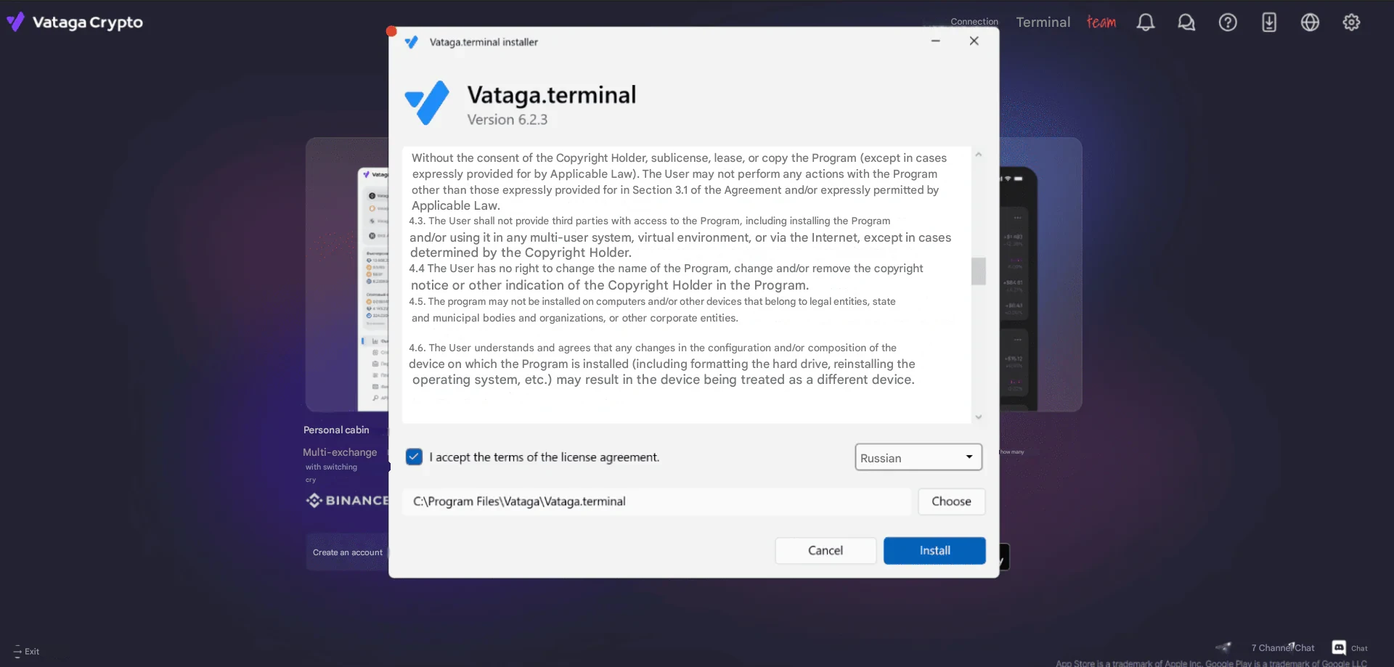Click the Telegram channel paper-plane icon

click(x=1224, y=647)
